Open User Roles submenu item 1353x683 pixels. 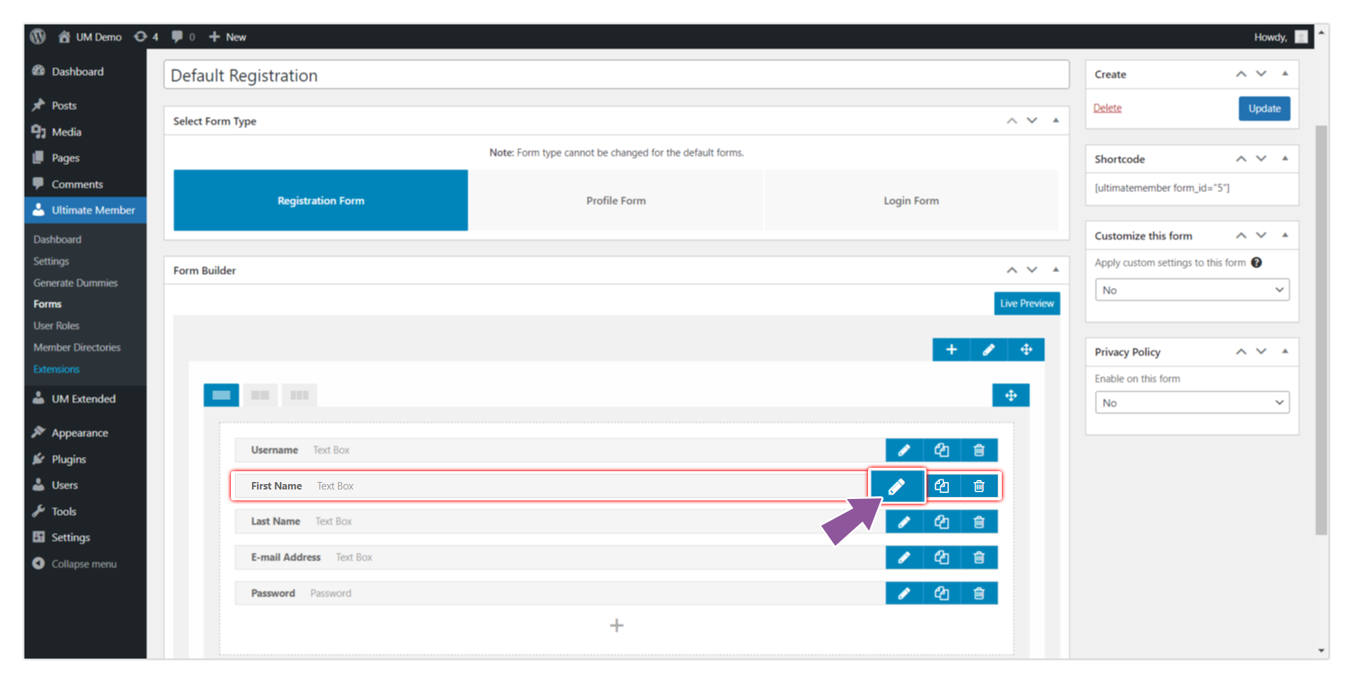(x=56, y=326)
